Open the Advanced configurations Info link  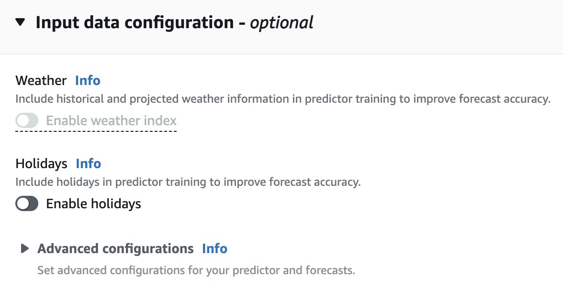(214, 249)
